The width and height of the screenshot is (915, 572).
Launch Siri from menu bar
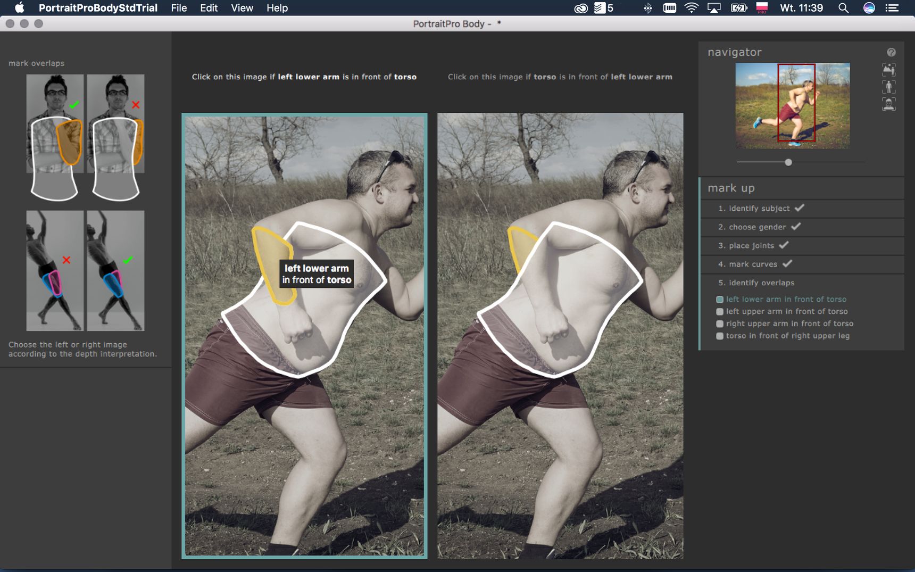tap(869, 8)
